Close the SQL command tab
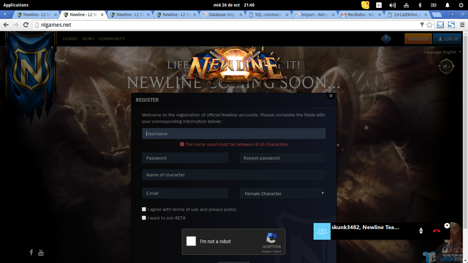 (x=287, y=15)
